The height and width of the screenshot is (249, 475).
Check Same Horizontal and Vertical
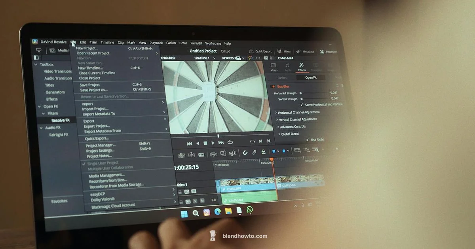(x=302, y=104)
